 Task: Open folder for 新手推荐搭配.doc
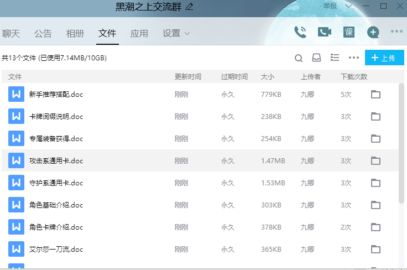click(375, 94)
